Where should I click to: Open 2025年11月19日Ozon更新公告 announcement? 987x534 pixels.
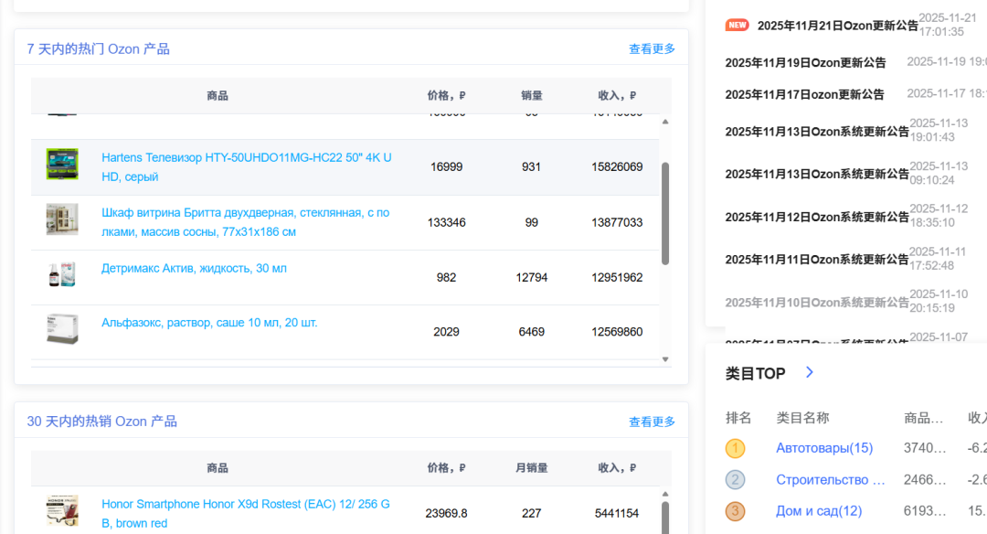tap(806, 63)
